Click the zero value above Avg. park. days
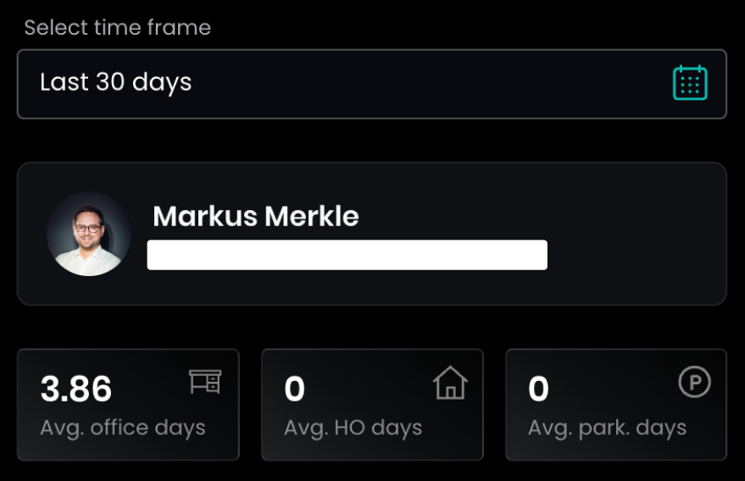 tap(538, 390)
